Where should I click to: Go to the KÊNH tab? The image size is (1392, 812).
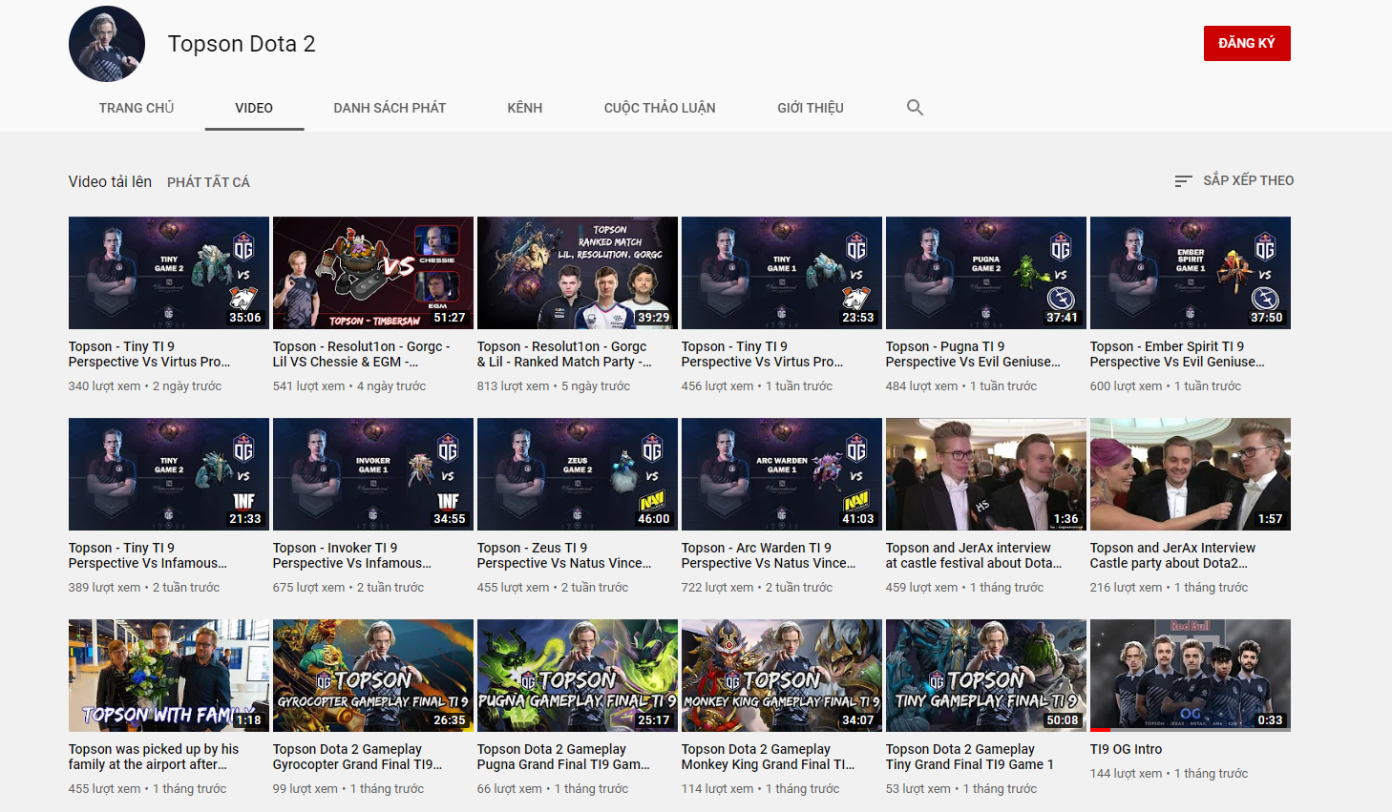[525, 108]
